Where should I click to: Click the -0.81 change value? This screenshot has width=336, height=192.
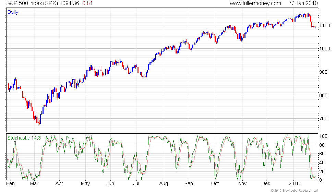(x=86, y=3)
